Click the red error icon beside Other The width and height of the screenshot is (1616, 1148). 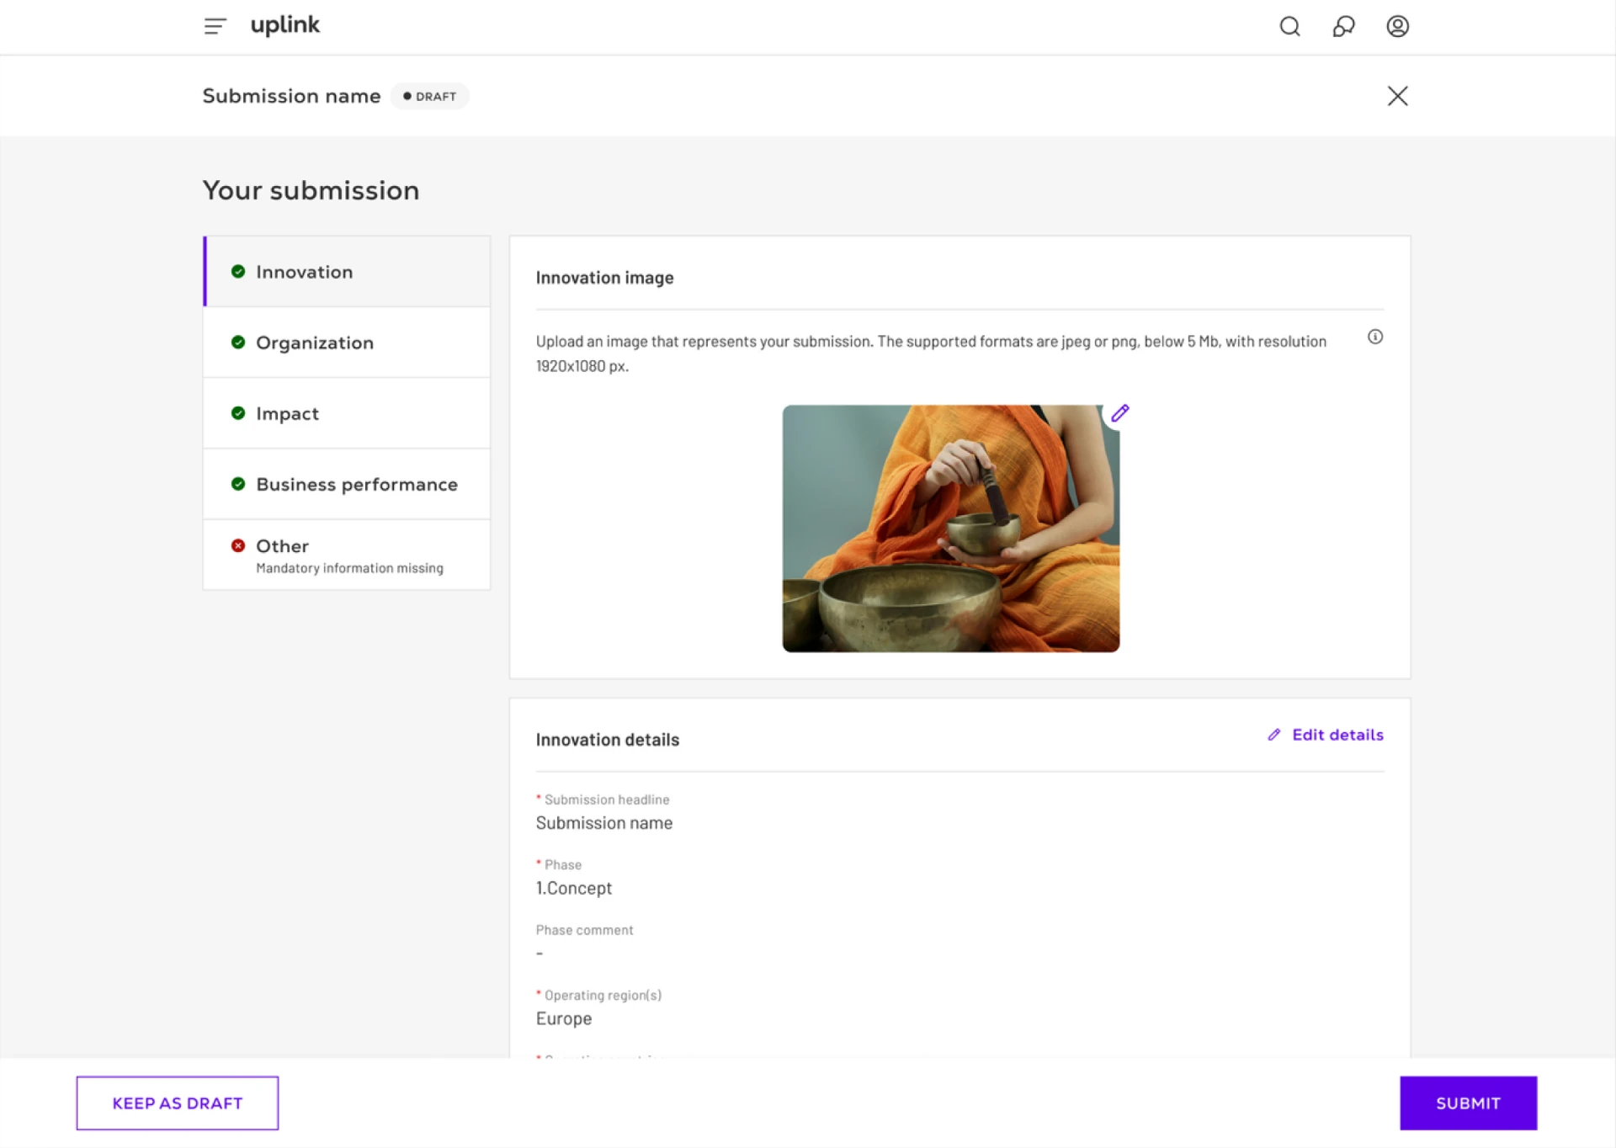tap(238, 545)
